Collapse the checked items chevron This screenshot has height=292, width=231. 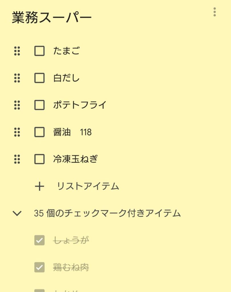click(17, 213)
